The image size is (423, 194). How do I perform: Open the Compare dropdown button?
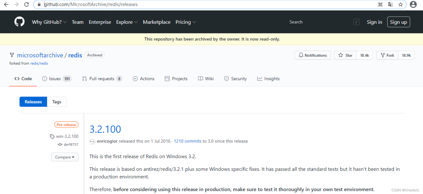point(65,157)
